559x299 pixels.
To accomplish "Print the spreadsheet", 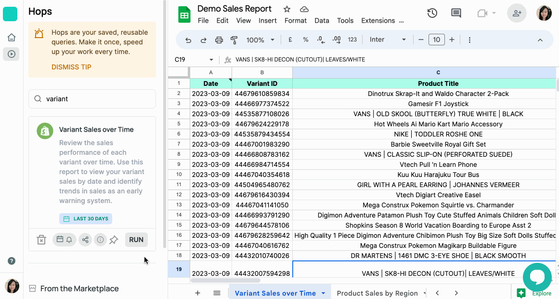I will [219, 40].
